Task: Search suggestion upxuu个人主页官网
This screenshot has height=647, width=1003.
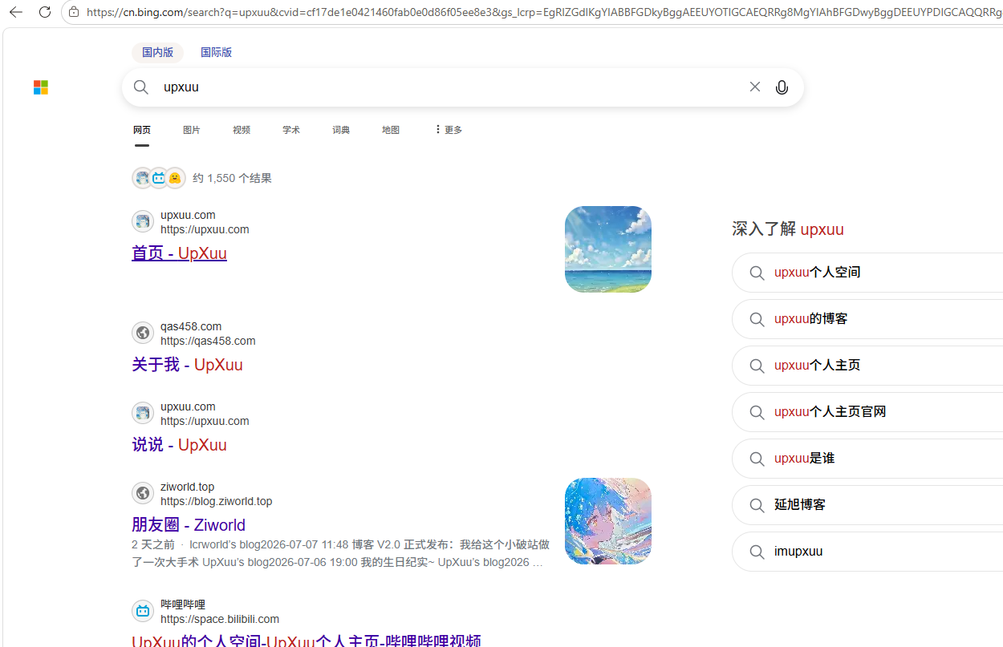Action: click(x=868, y=412)
